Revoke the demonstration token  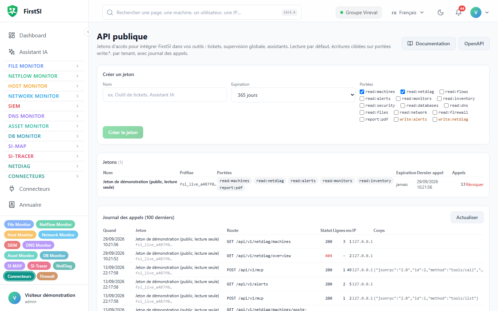[475, 185]
